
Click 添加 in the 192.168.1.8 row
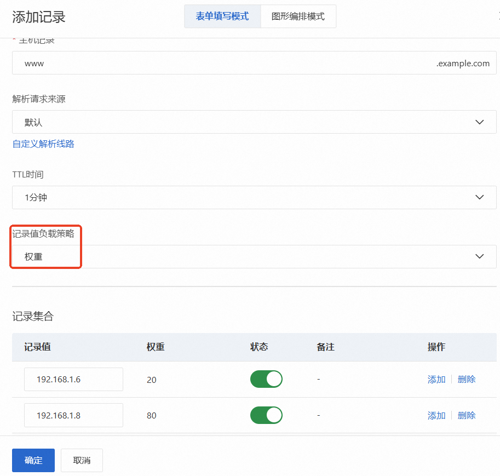click(x=436, y=415)
